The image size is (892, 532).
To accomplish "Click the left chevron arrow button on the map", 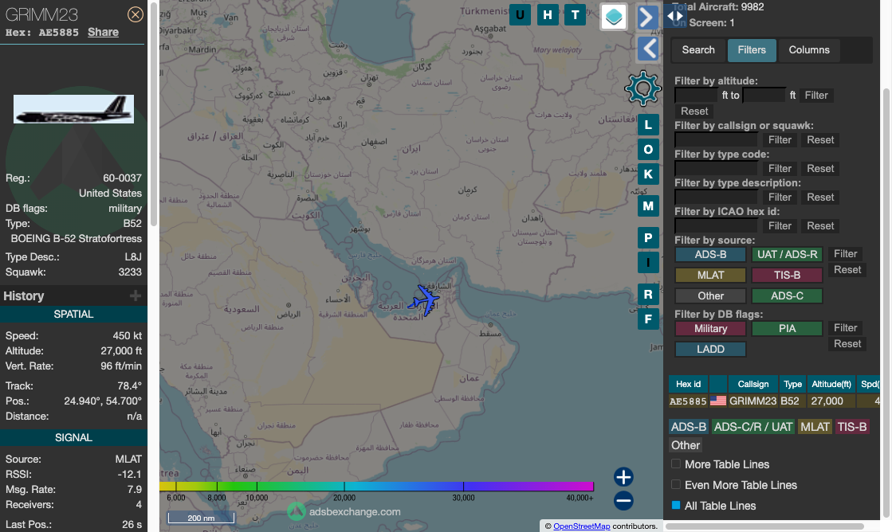I will point(648,49).
